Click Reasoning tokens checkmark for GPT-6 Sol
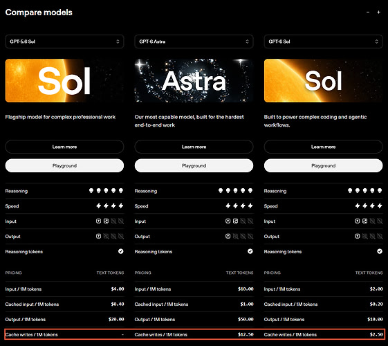The width and height of the screenshot is (388, 346). click(x=380, y=251)
